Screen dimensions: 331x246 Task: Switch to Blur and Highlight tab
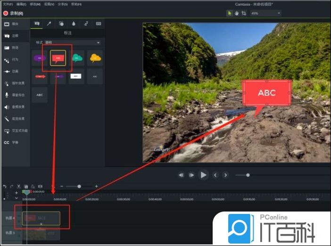point(74,24)
